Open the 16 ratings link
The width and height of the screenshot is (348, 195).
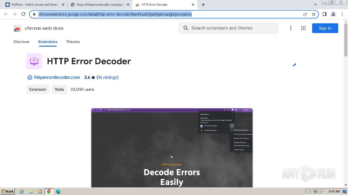[x=108, y=77]
